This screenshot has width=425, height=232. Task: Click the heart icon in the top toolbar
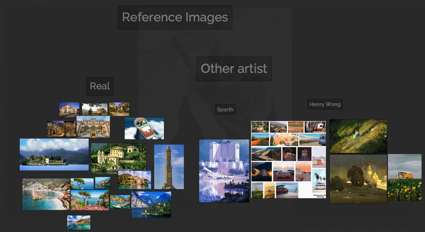pyautogui.click(x=307, y=1)
